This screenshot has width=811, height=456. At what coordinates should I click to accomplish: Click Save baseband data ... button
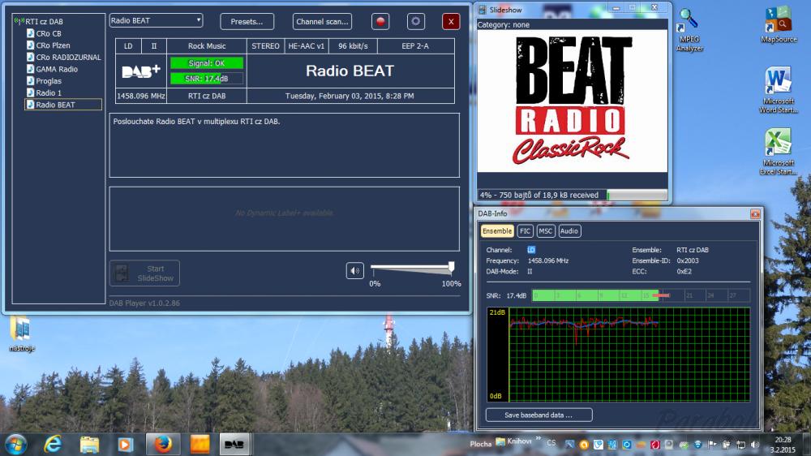pyautogui.click(x=539, y=415)
